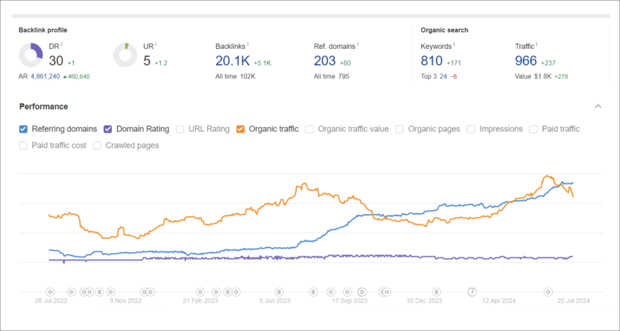Screen dimensions: 620x331
Task: Enable the Paid traffic cost checkbox
Action: [24, 146]
